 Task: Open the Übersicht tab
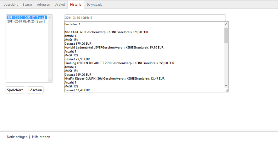(x=10, y=5)
